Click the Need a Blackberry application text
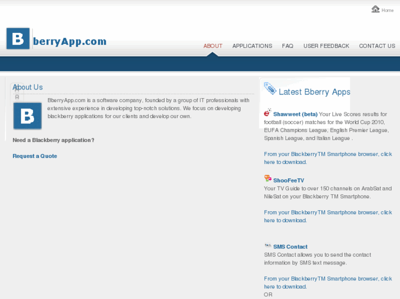This screenshot has height=299, width=400. [53, 140]
